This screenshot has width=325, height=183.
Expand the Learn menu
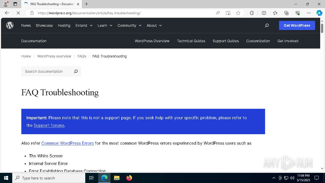[105, 25]
